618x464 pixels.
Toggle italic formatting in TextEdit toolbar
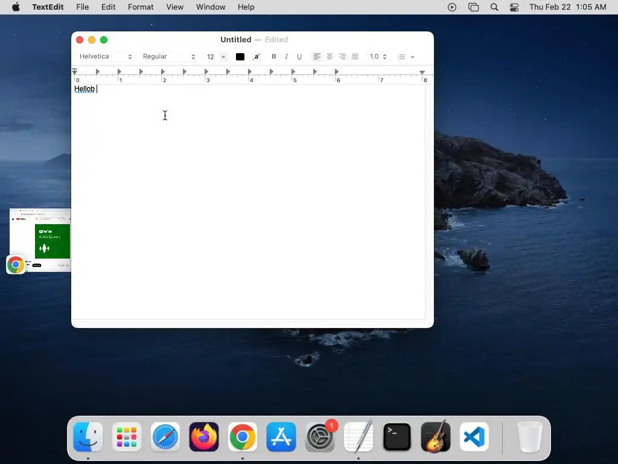coord(287,56)
